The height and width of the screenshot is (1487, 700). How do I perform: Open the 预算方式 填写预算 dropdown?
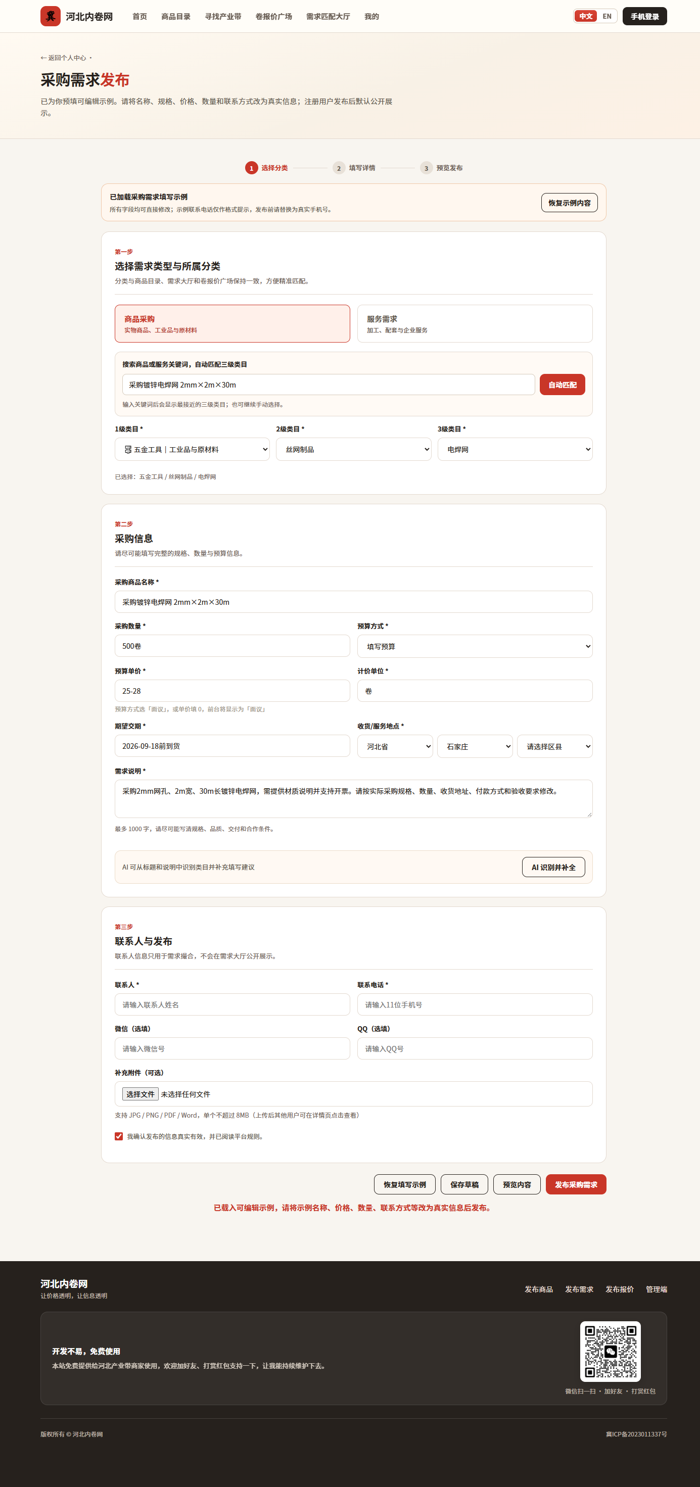[x=475, y=646]
